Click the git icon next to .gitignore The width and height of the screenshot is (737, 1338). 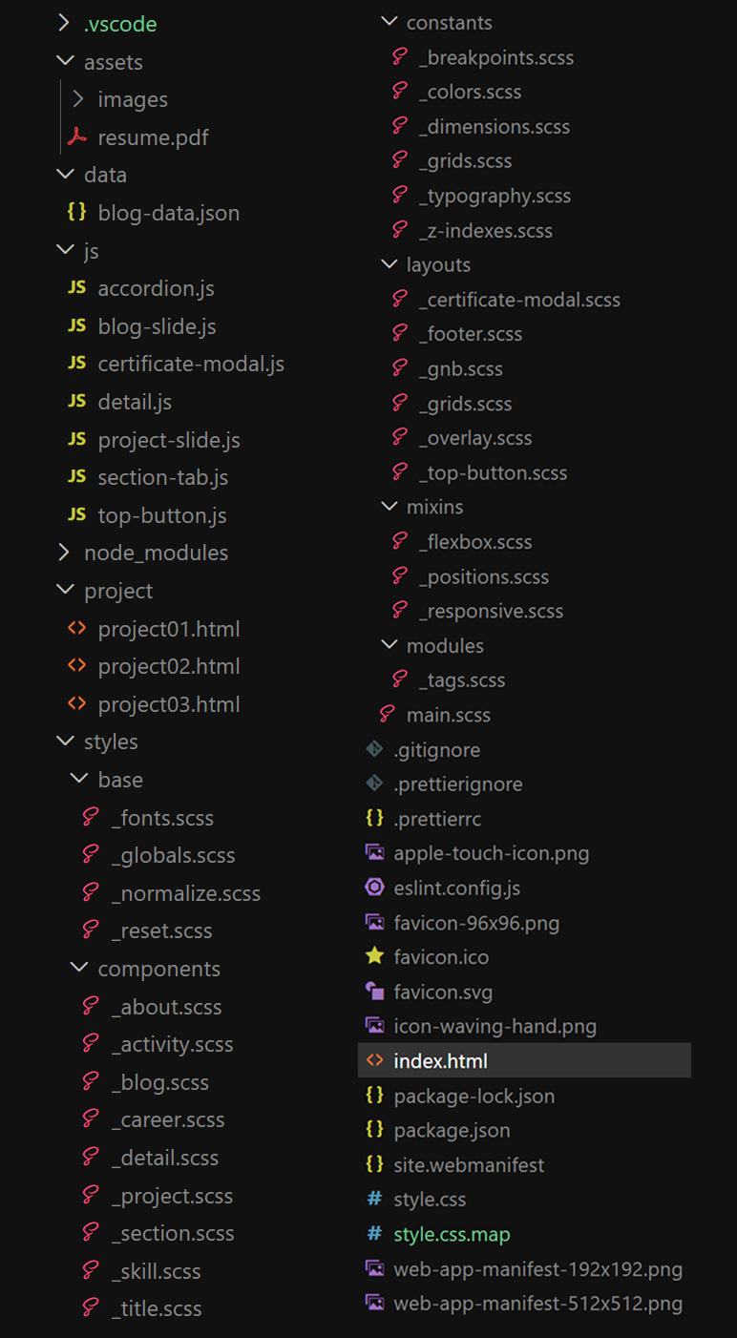375,749
